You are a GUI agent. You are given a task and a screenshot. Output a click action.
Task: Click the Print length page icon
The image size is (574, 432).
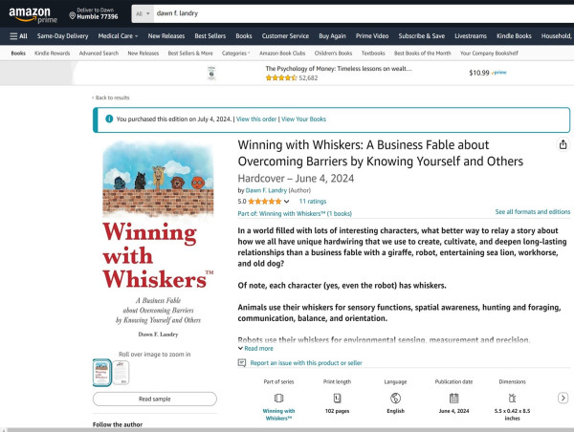pyautogui.click(x=337, y=398)
